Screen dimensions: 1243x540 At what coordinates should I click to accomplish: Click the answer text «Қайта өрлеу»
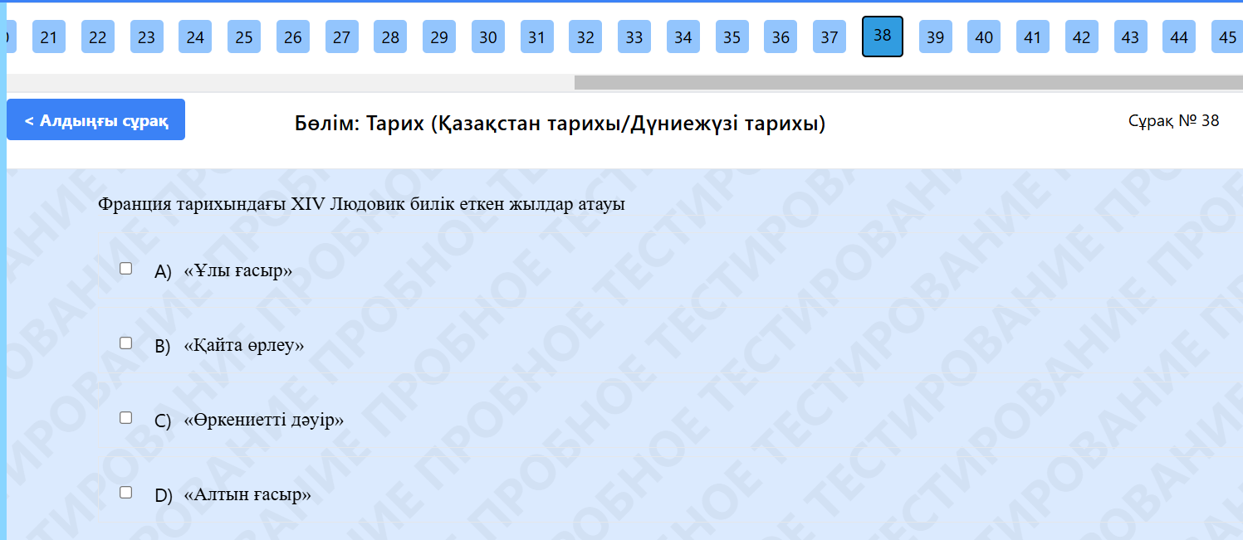[244, 346]
